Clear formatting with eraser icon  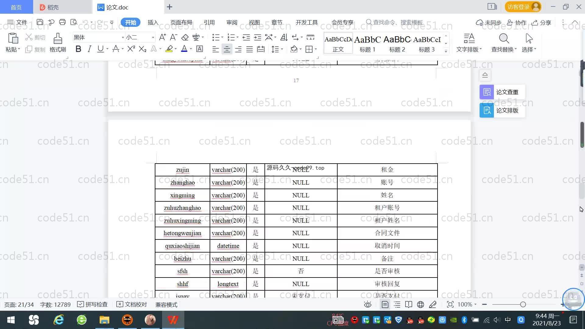(185, 37)
